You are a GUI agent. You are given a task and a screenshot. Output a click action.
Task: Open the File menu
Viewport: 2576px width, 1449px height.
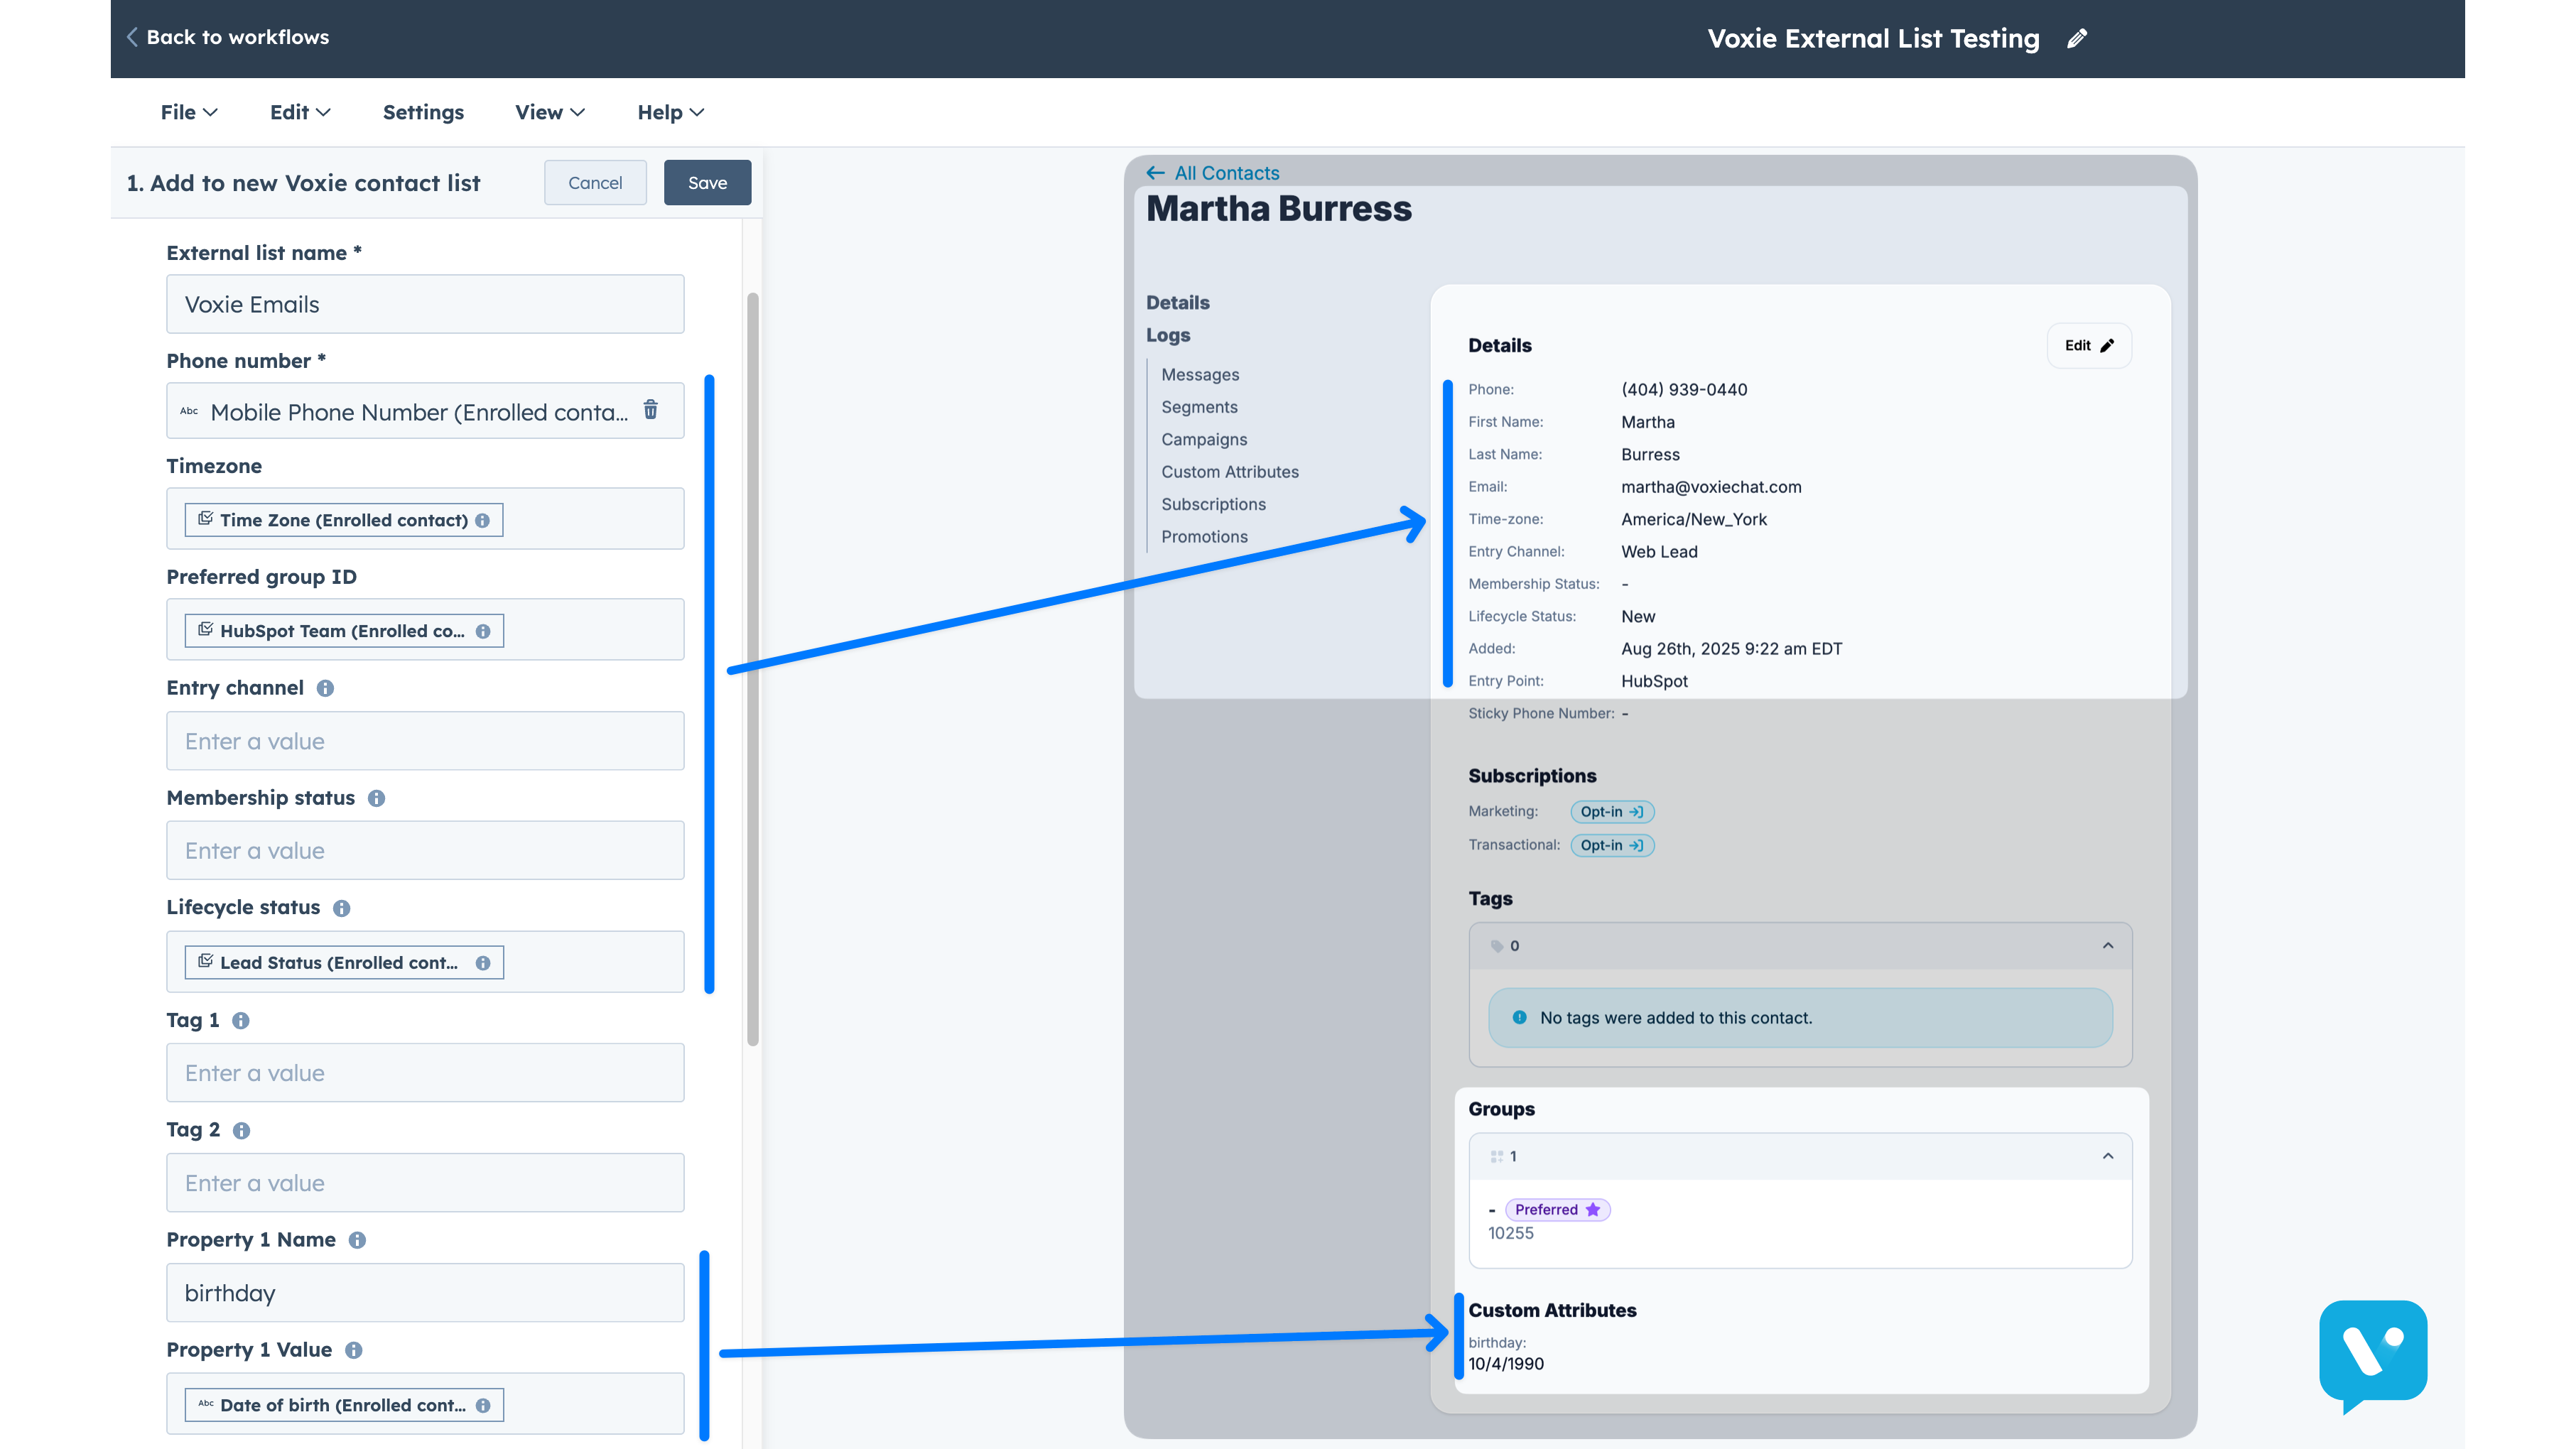pos(189,112)
